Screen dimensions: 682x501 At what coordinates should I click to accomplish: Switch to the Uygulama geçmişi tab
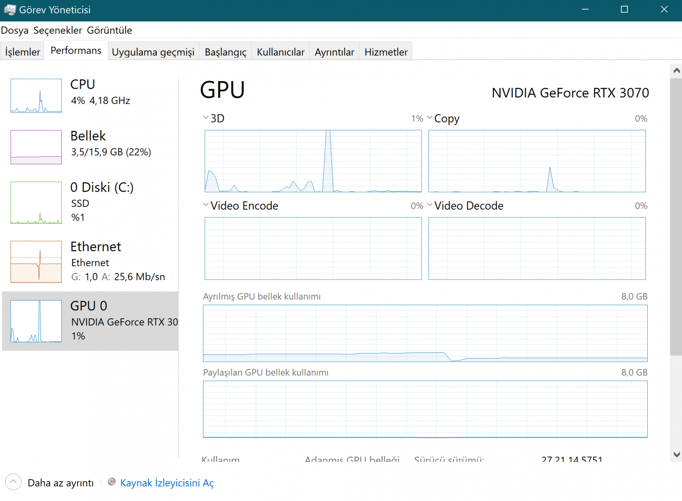(x=153, y=52)
